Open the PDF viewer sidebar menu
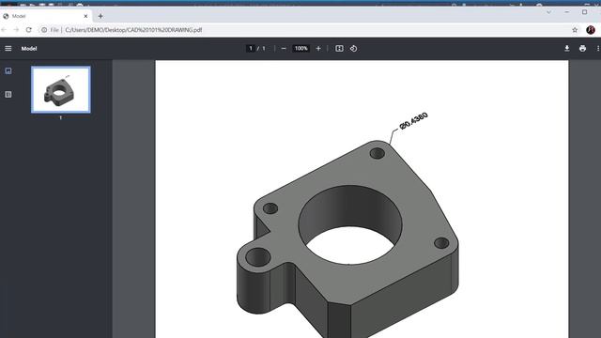This screenshot has height=338, width=601. pos(8,48)
